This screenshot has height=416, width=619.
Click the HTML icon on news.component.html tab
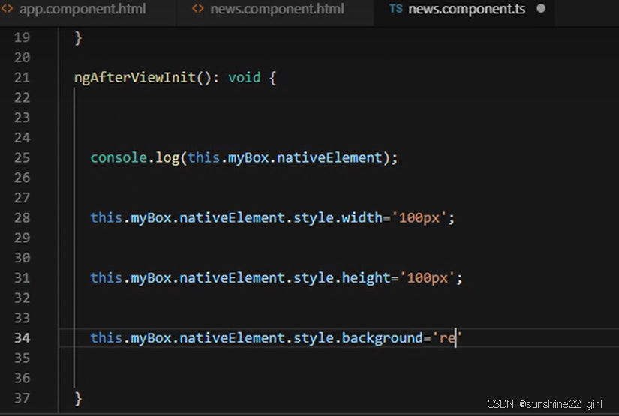198,9
